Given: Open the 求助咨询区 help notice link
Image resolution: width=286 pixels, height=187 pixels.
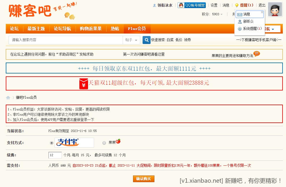Looking at the screenshot, I should pos(52,54).
